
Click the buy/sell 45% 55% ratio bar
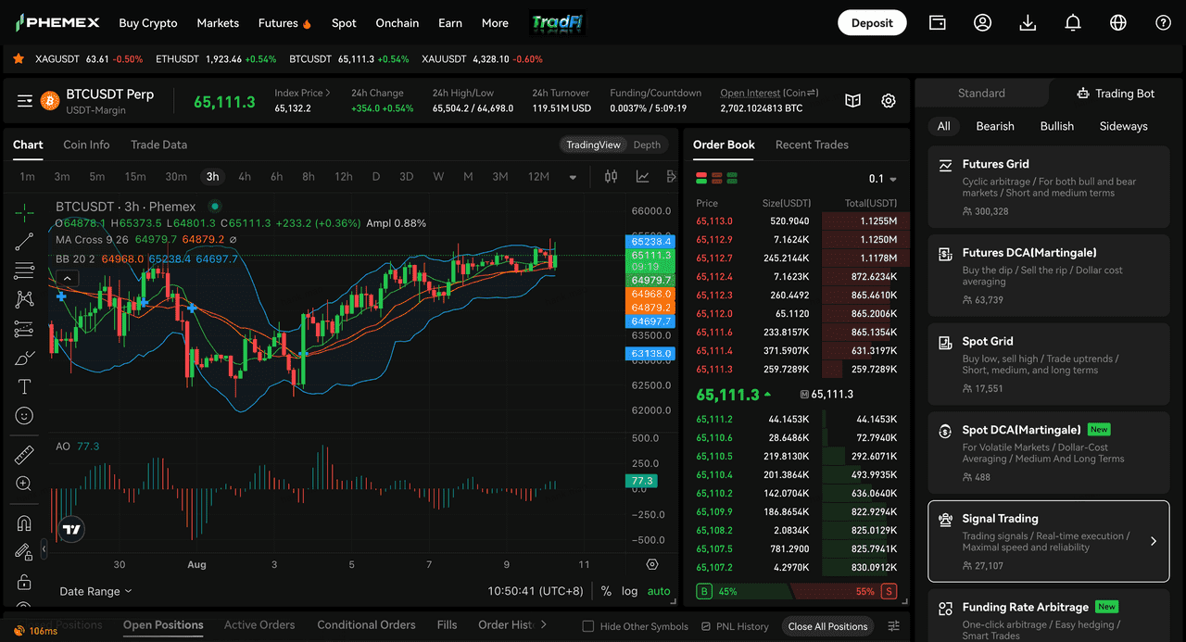click(797, 591)
